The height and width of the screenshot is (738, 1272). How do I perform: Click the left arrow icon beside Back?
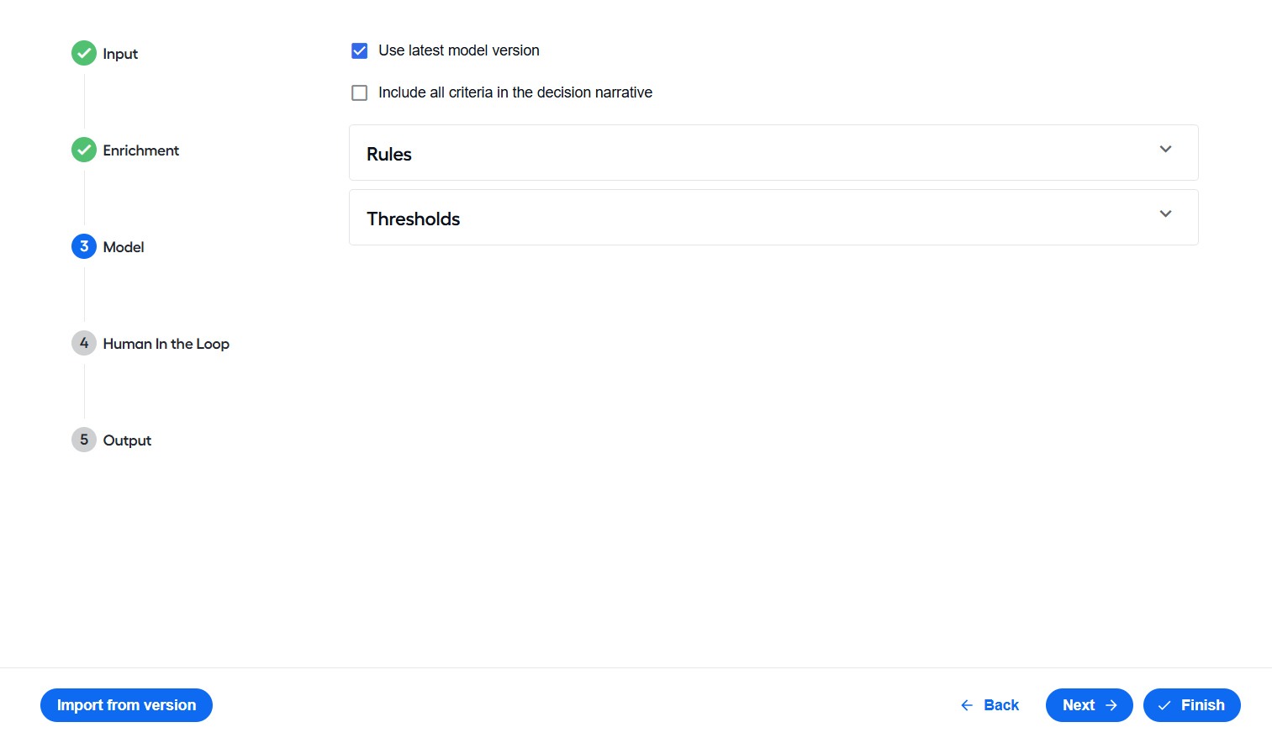967,705
